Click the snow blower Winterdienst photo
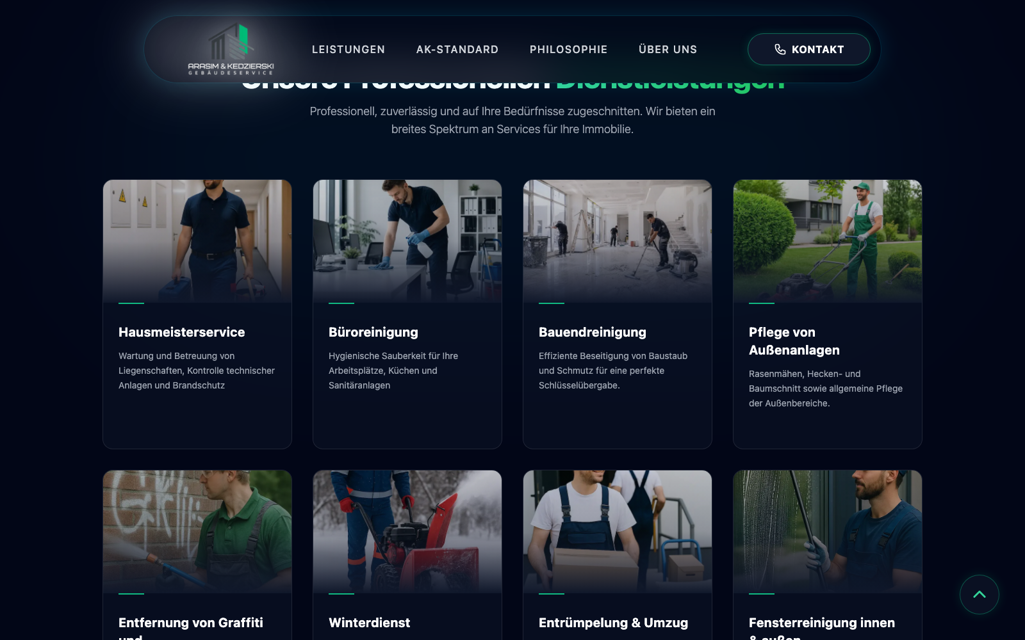This screenshot has width=1025, height=640. point(407,532)
